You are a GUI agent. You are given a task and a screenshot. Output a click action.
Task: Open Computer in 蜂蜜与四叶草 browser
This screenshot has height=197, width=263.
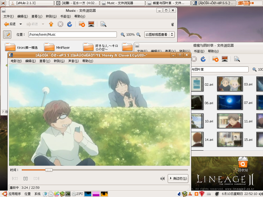pyautogui.click(x=224, y=59)
